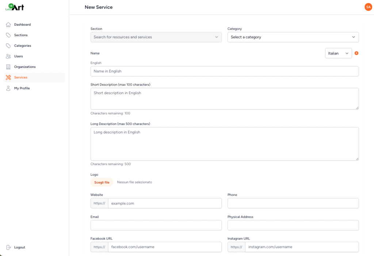Viewport: 374px width, 256px height.
Task: Go to Organizations in the sidebar
Action: coord(25,67)
